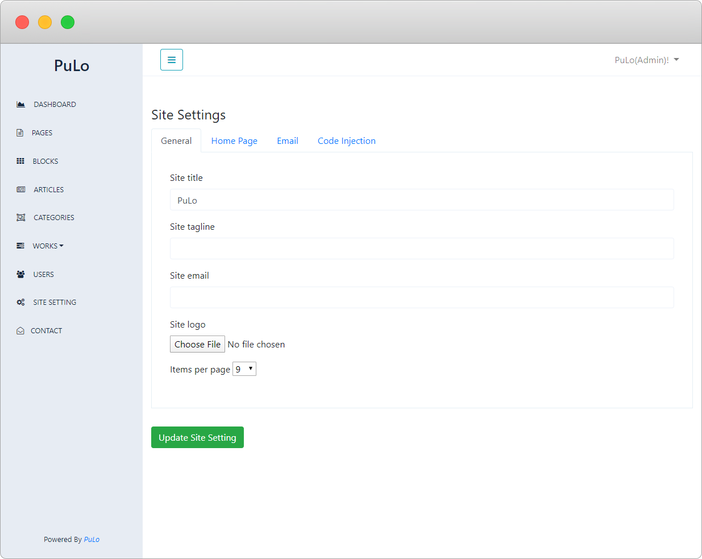This screenshot has width=702, height=559.
Task: Open the Items per page selector
Action: point(244,368)
